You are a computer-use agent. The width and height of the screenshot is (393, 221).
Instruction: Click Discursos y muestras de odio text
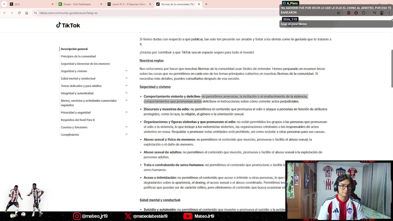point(166,109)
